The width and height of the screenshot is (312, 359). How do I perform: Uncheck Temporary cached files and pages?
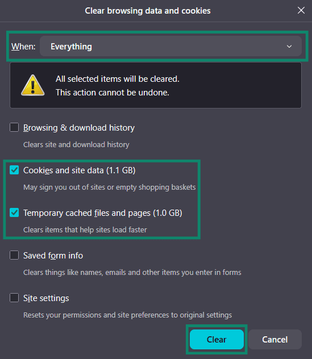(x=14, y=212)
